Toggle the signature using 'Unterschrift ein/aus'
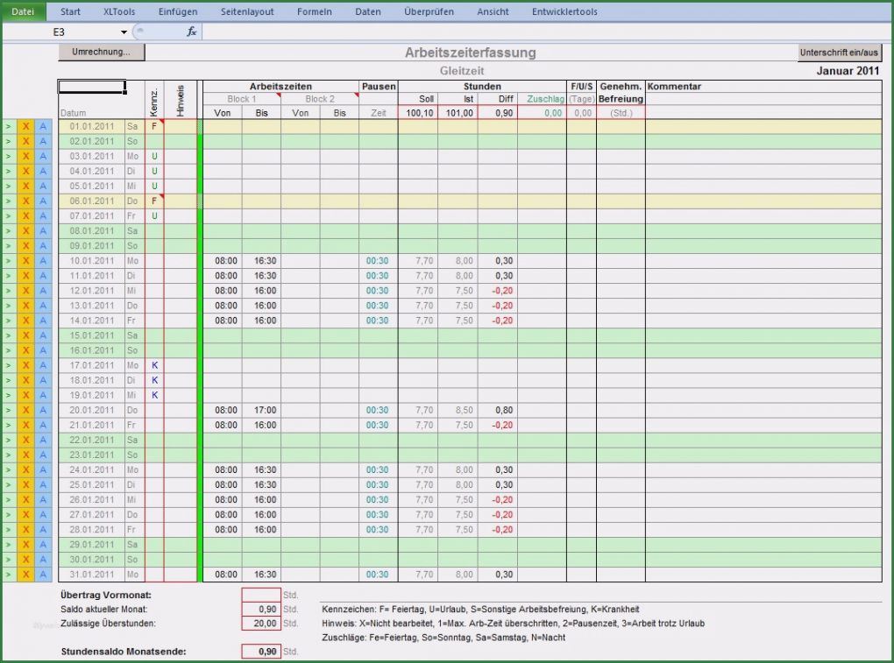Image resolution: width=894 pixels, height=663 pixels. (x=840, y=53)
